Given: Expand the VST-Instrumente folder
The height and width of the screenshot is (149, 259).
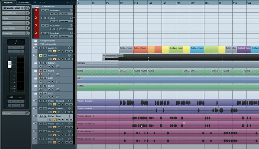Looking at the screenshot, I should pos(35,44).
